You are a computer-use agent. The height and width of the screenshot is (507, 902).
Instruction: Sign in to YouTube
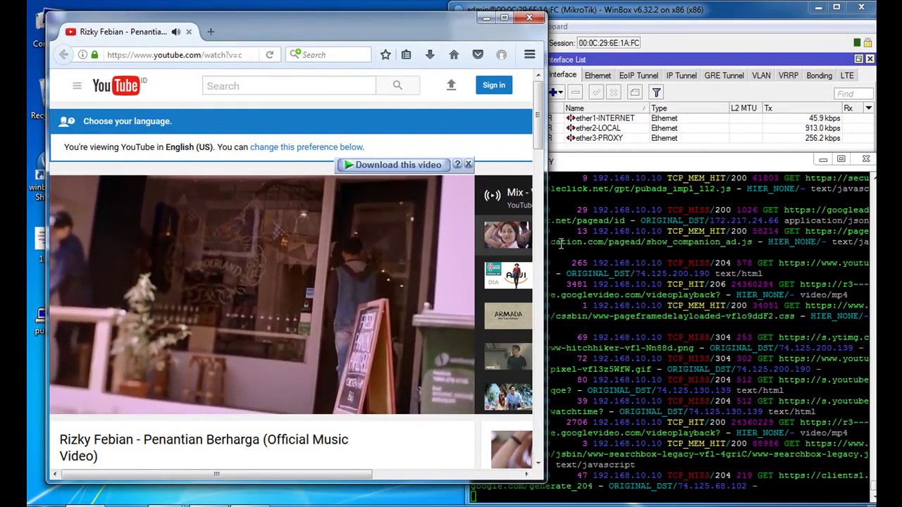(x=494, y=85)
